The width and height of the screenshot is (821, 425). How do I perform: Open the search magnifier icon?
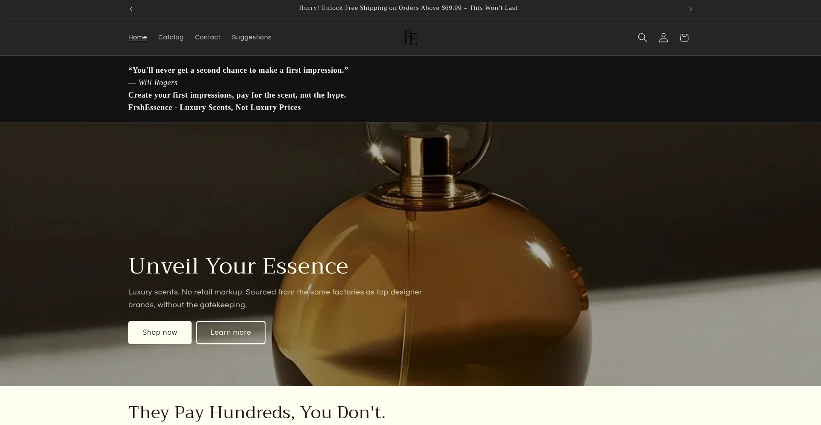pos(642,38)
